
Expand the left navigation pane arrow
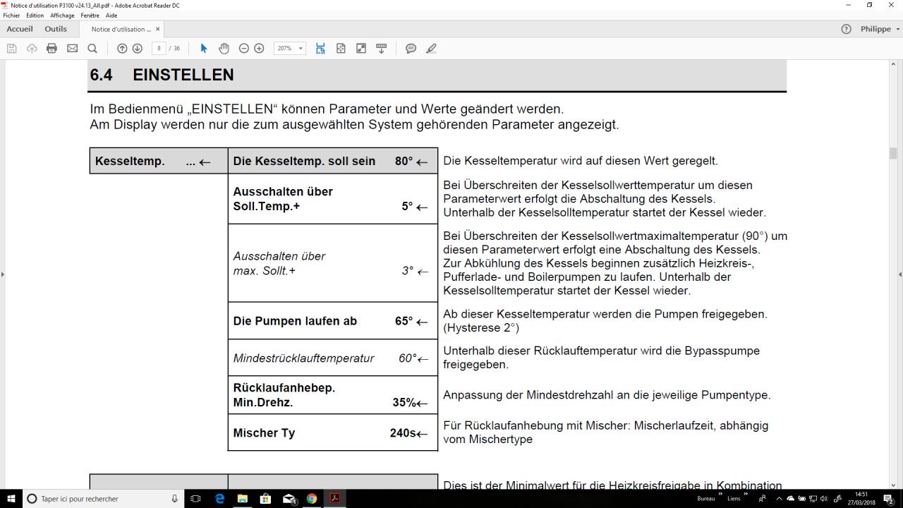2,274
